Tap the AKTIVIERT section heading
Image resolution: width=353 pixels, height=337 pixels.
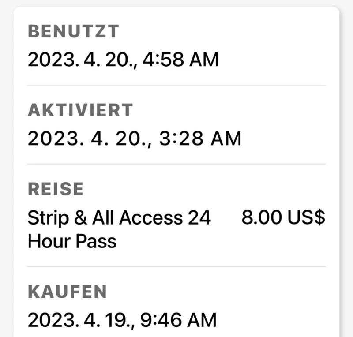point(80,111)
